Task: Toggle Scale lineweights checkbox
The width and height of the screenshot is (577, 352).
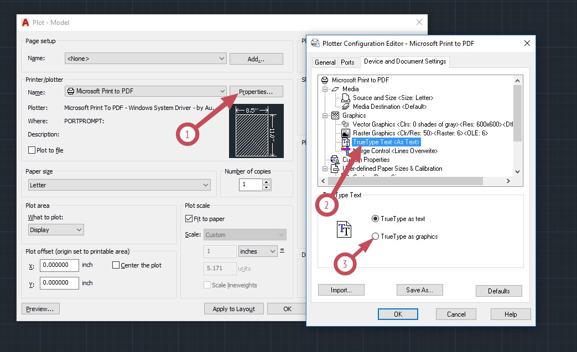Action: click(x=207, y=285)
